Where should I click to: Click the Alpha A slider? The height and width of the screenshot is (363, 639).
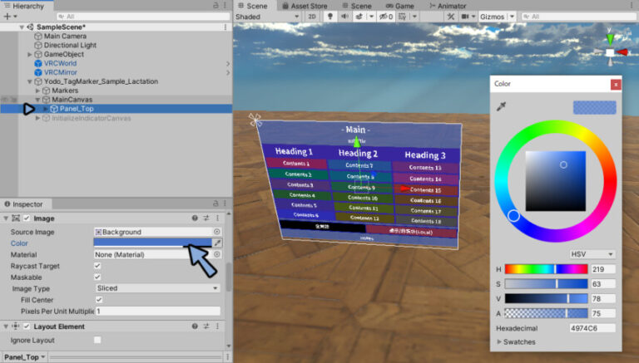click(x=546, y=313)
